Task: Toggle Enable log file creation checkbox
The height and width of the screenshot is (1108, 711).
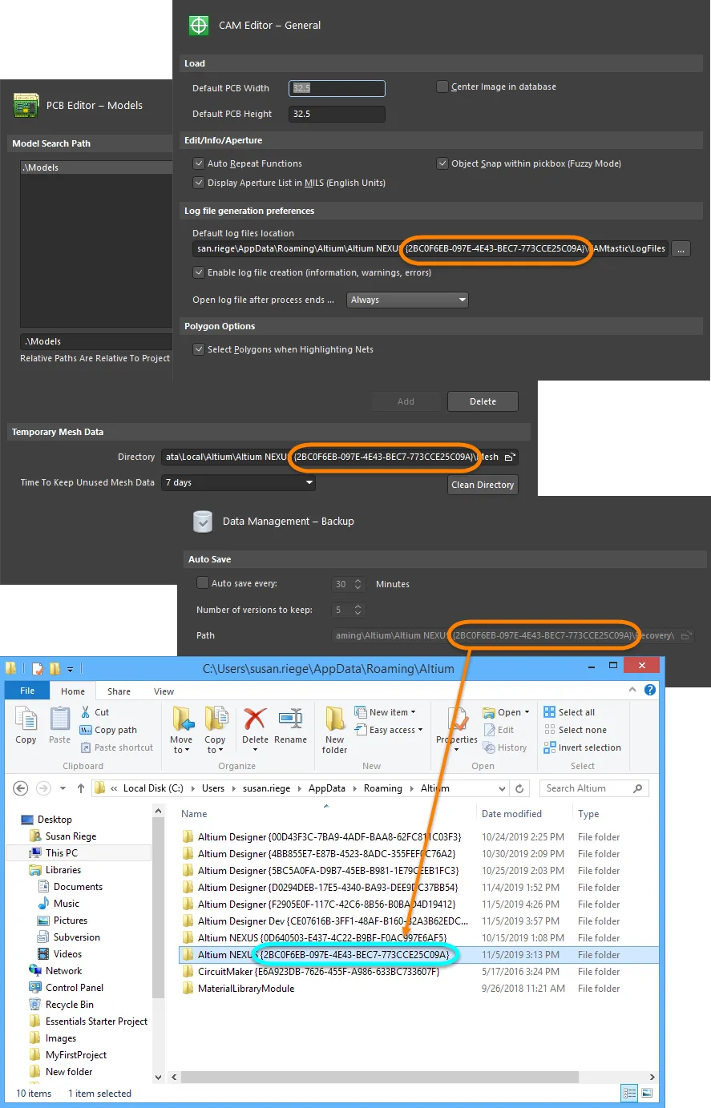Action: (199, 272)
